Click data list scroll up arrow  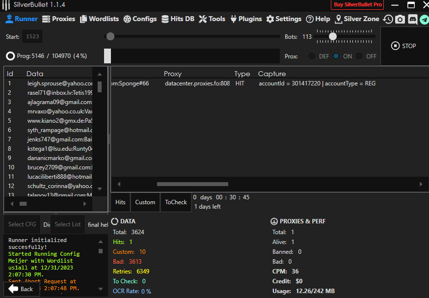pyautogui.click(x=100, y=74)
